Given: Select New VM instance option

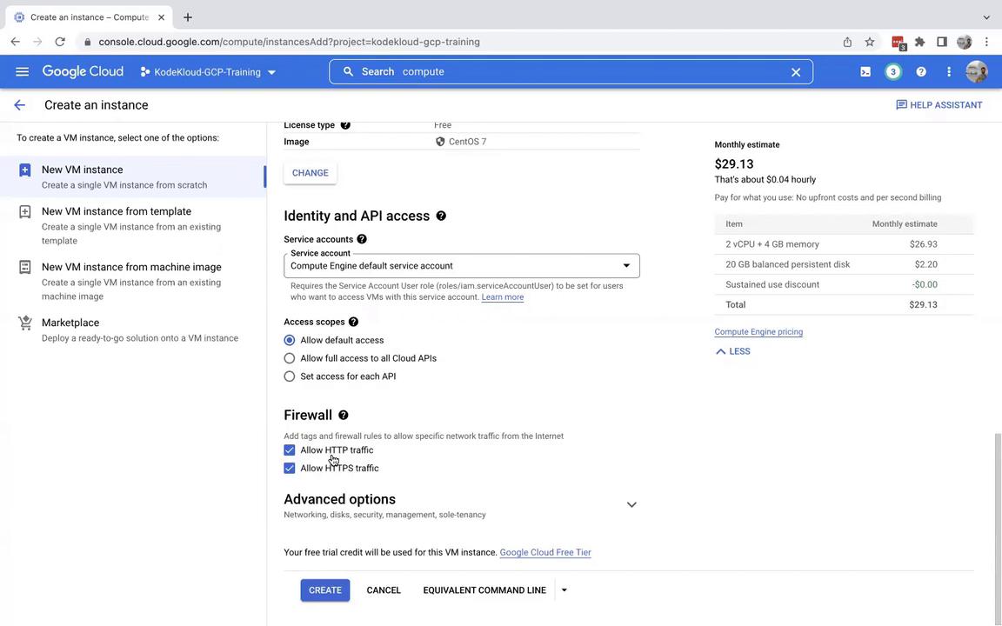Looking at the screenshot, I should pos(133,176).
